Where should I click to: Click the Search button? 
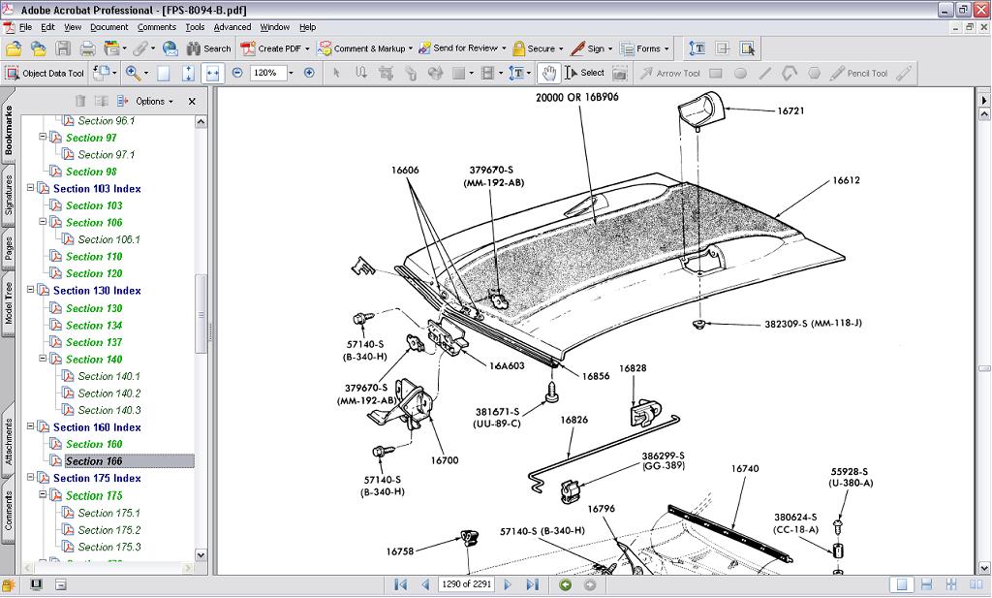(209, 48)
